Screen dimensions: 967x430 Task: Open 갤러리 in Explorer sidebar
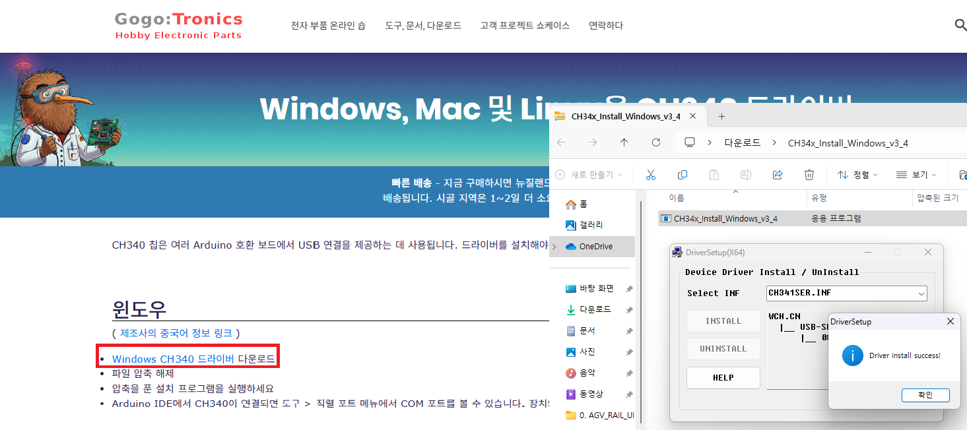[585, 225]
